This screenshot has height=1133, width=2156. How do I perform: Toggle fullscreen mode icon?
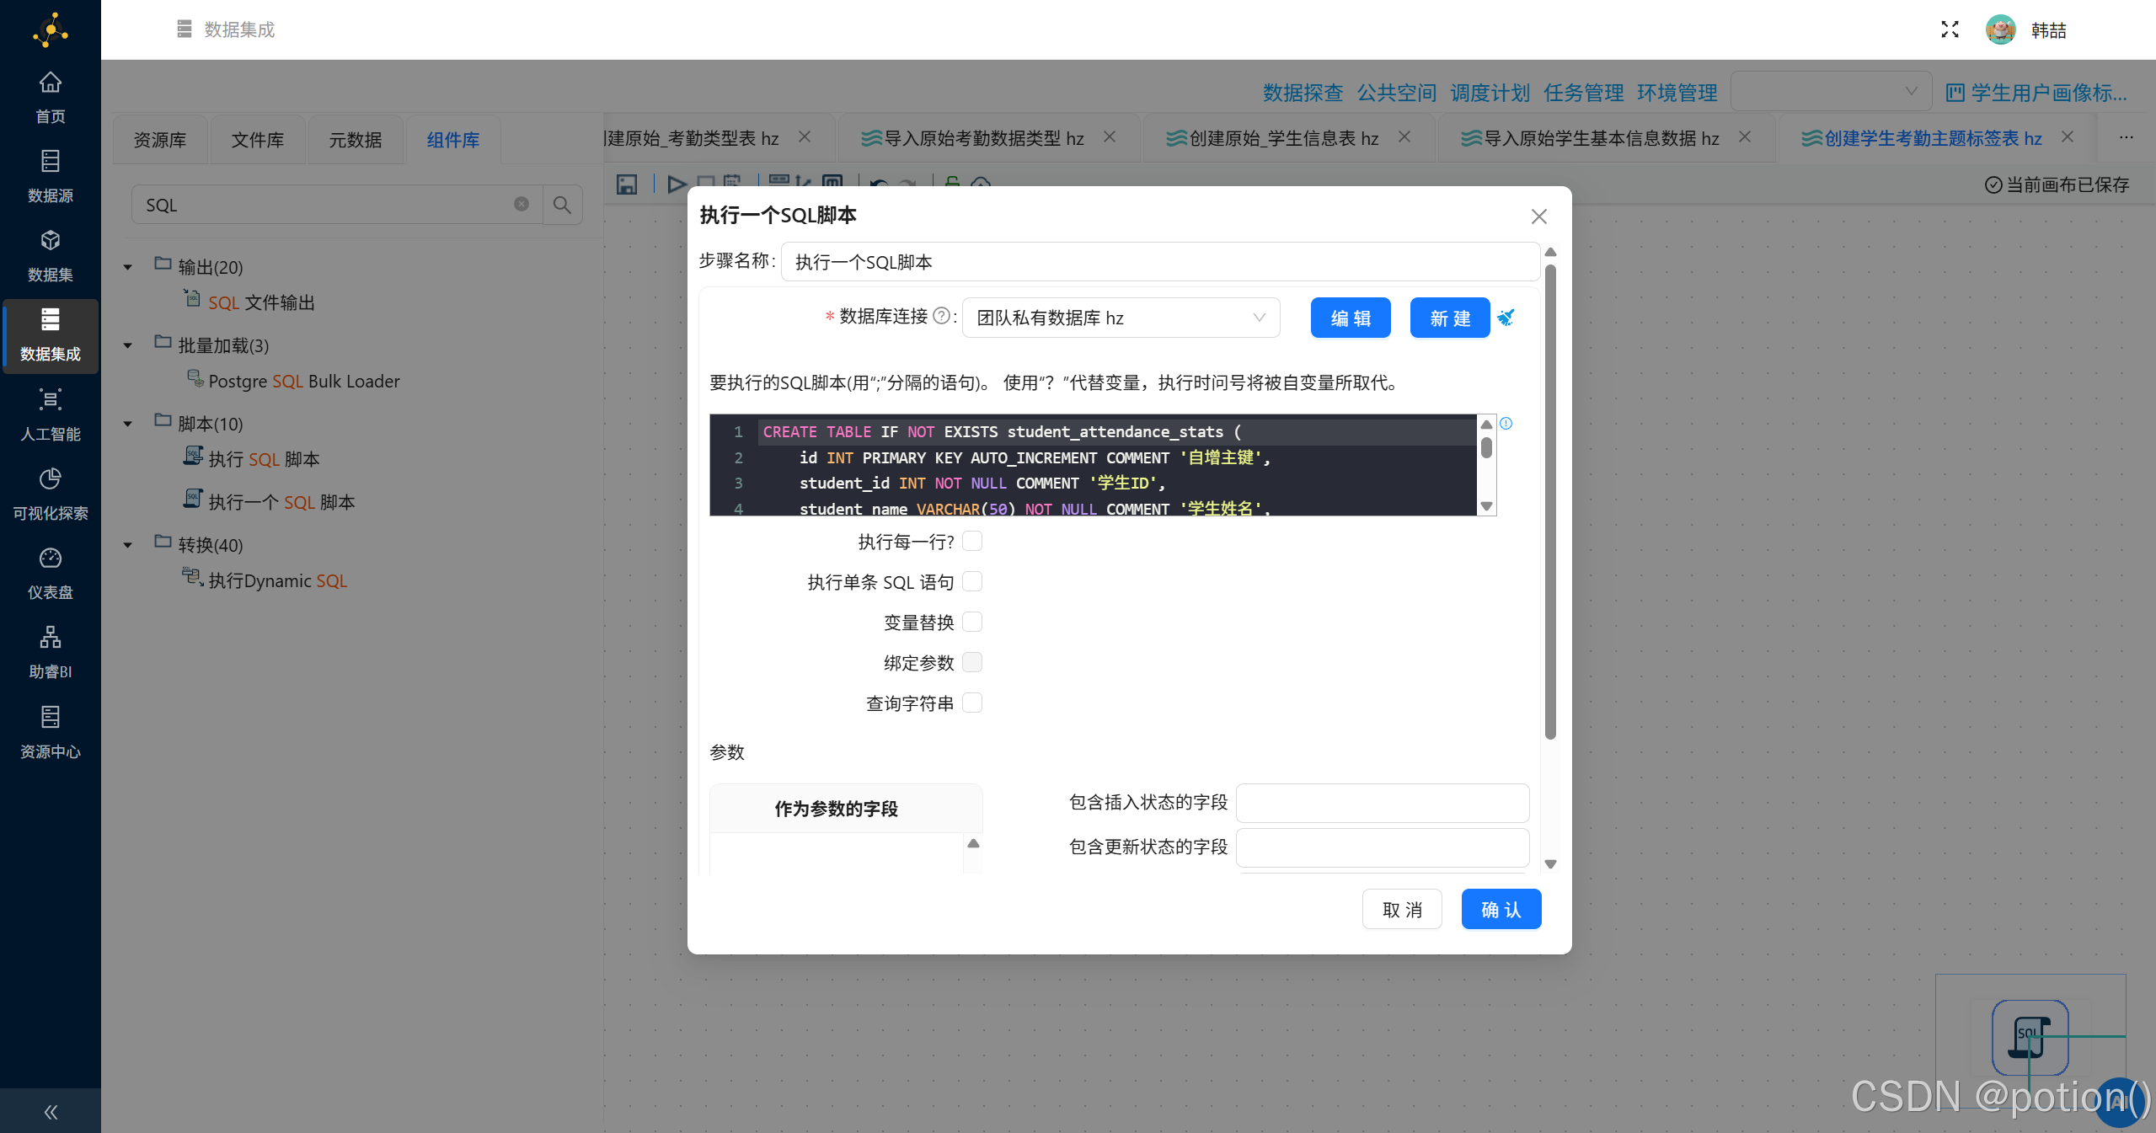(x=1950, y=30)
